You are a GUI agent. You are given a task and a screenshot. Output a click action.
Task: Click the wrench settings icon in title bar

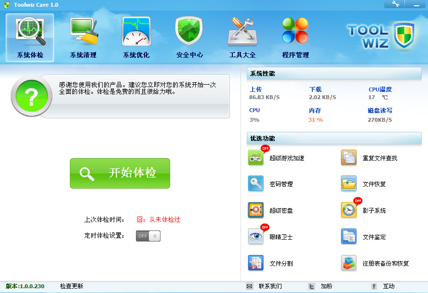(x=396, y=4)
